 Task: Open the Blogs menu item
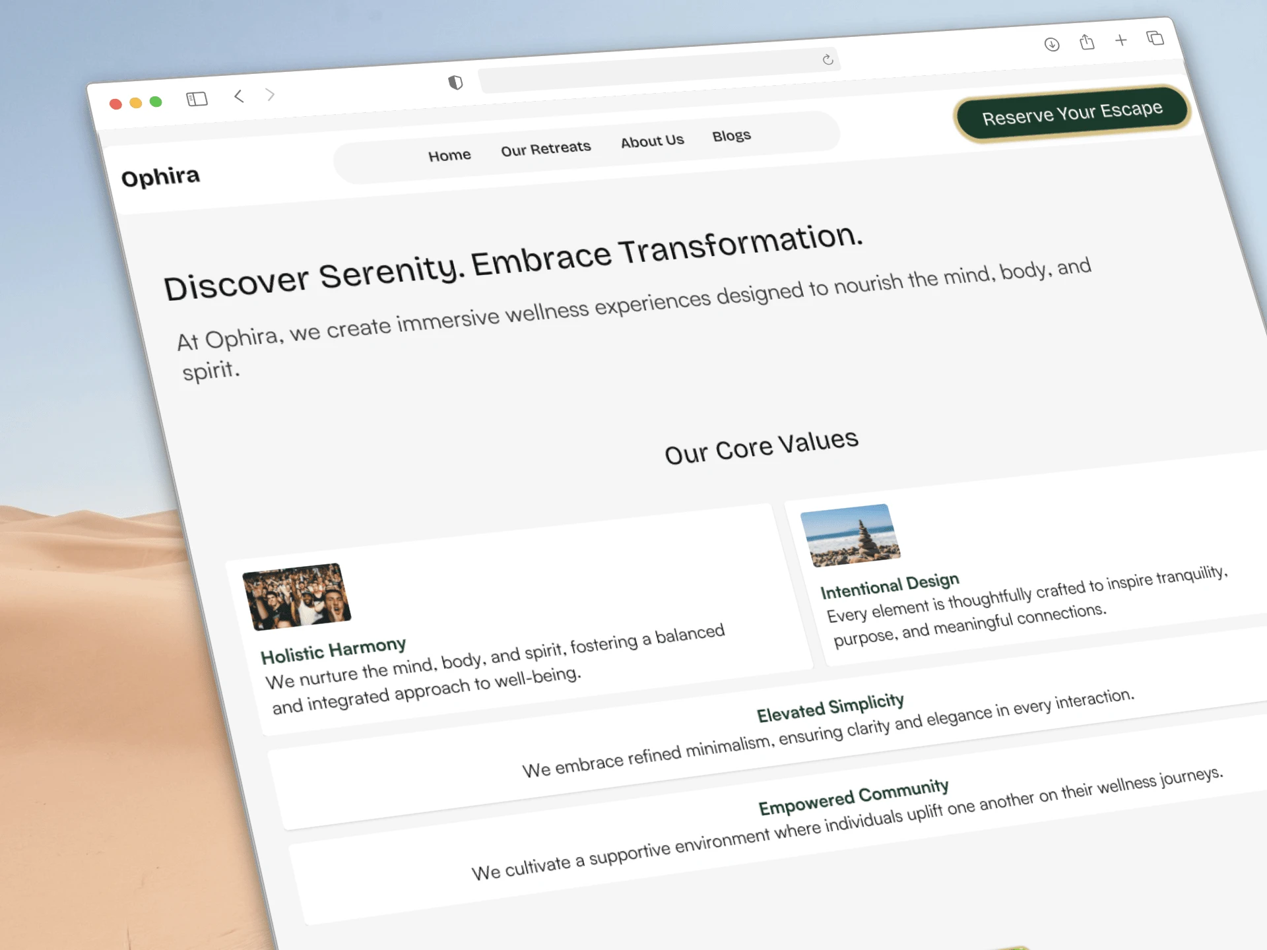coord(731,136)
